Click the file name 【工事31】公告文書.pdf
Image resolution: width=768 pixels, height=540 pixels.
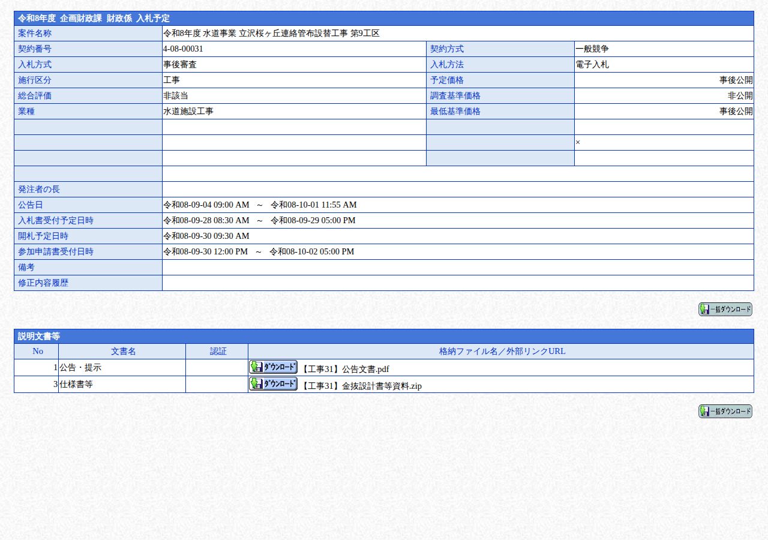tap(345, 369)
